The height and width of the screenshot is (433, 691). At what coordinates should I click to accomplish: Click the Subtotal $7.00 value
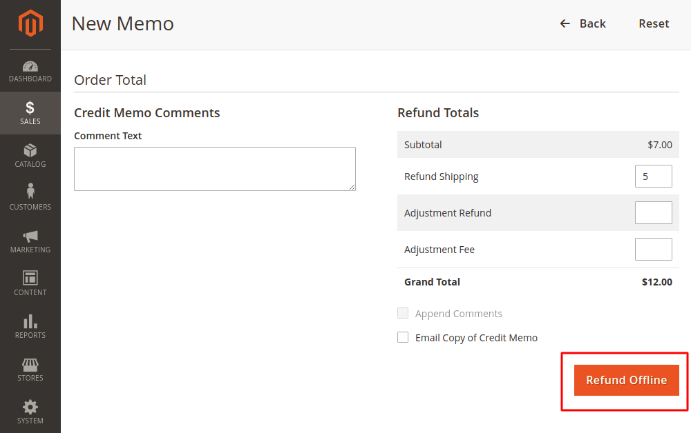click(x=660, y=145)
